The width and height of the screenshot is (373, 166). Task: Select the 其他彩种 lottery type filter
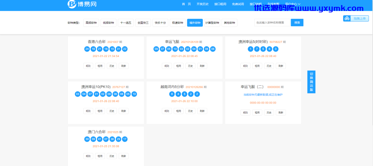229,23
